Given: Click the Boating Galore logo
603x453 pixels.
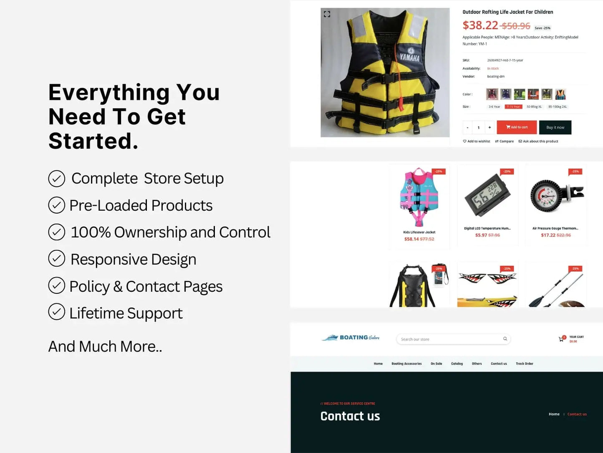Looking at the screenshot, I should (350, 338).
